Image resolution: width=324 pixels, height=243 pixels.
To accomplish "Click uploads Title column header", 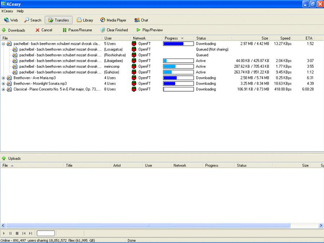I will (87, 165).
